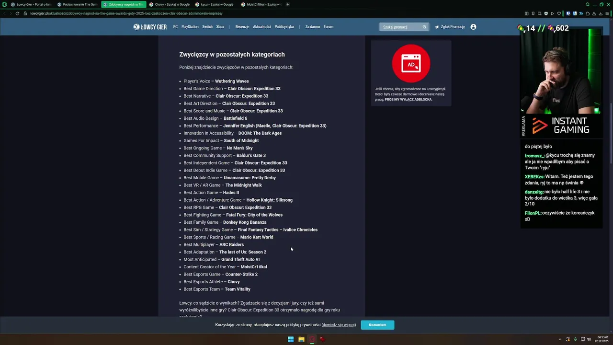This screenshot has width=613, height=345.
Task: Click the Umamusume: Pretty Derby entry
Action: pyautogui.click(x=250, y=178)
